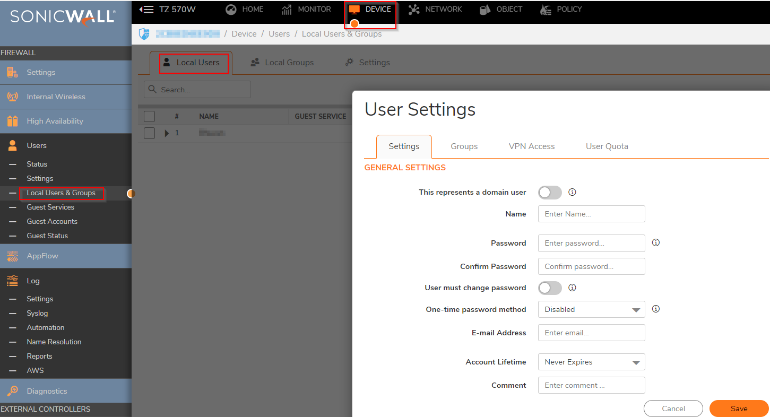Screen dimensions: 770x417
Task: Switch to the VPN Access tab
Action: coord(531,146)
